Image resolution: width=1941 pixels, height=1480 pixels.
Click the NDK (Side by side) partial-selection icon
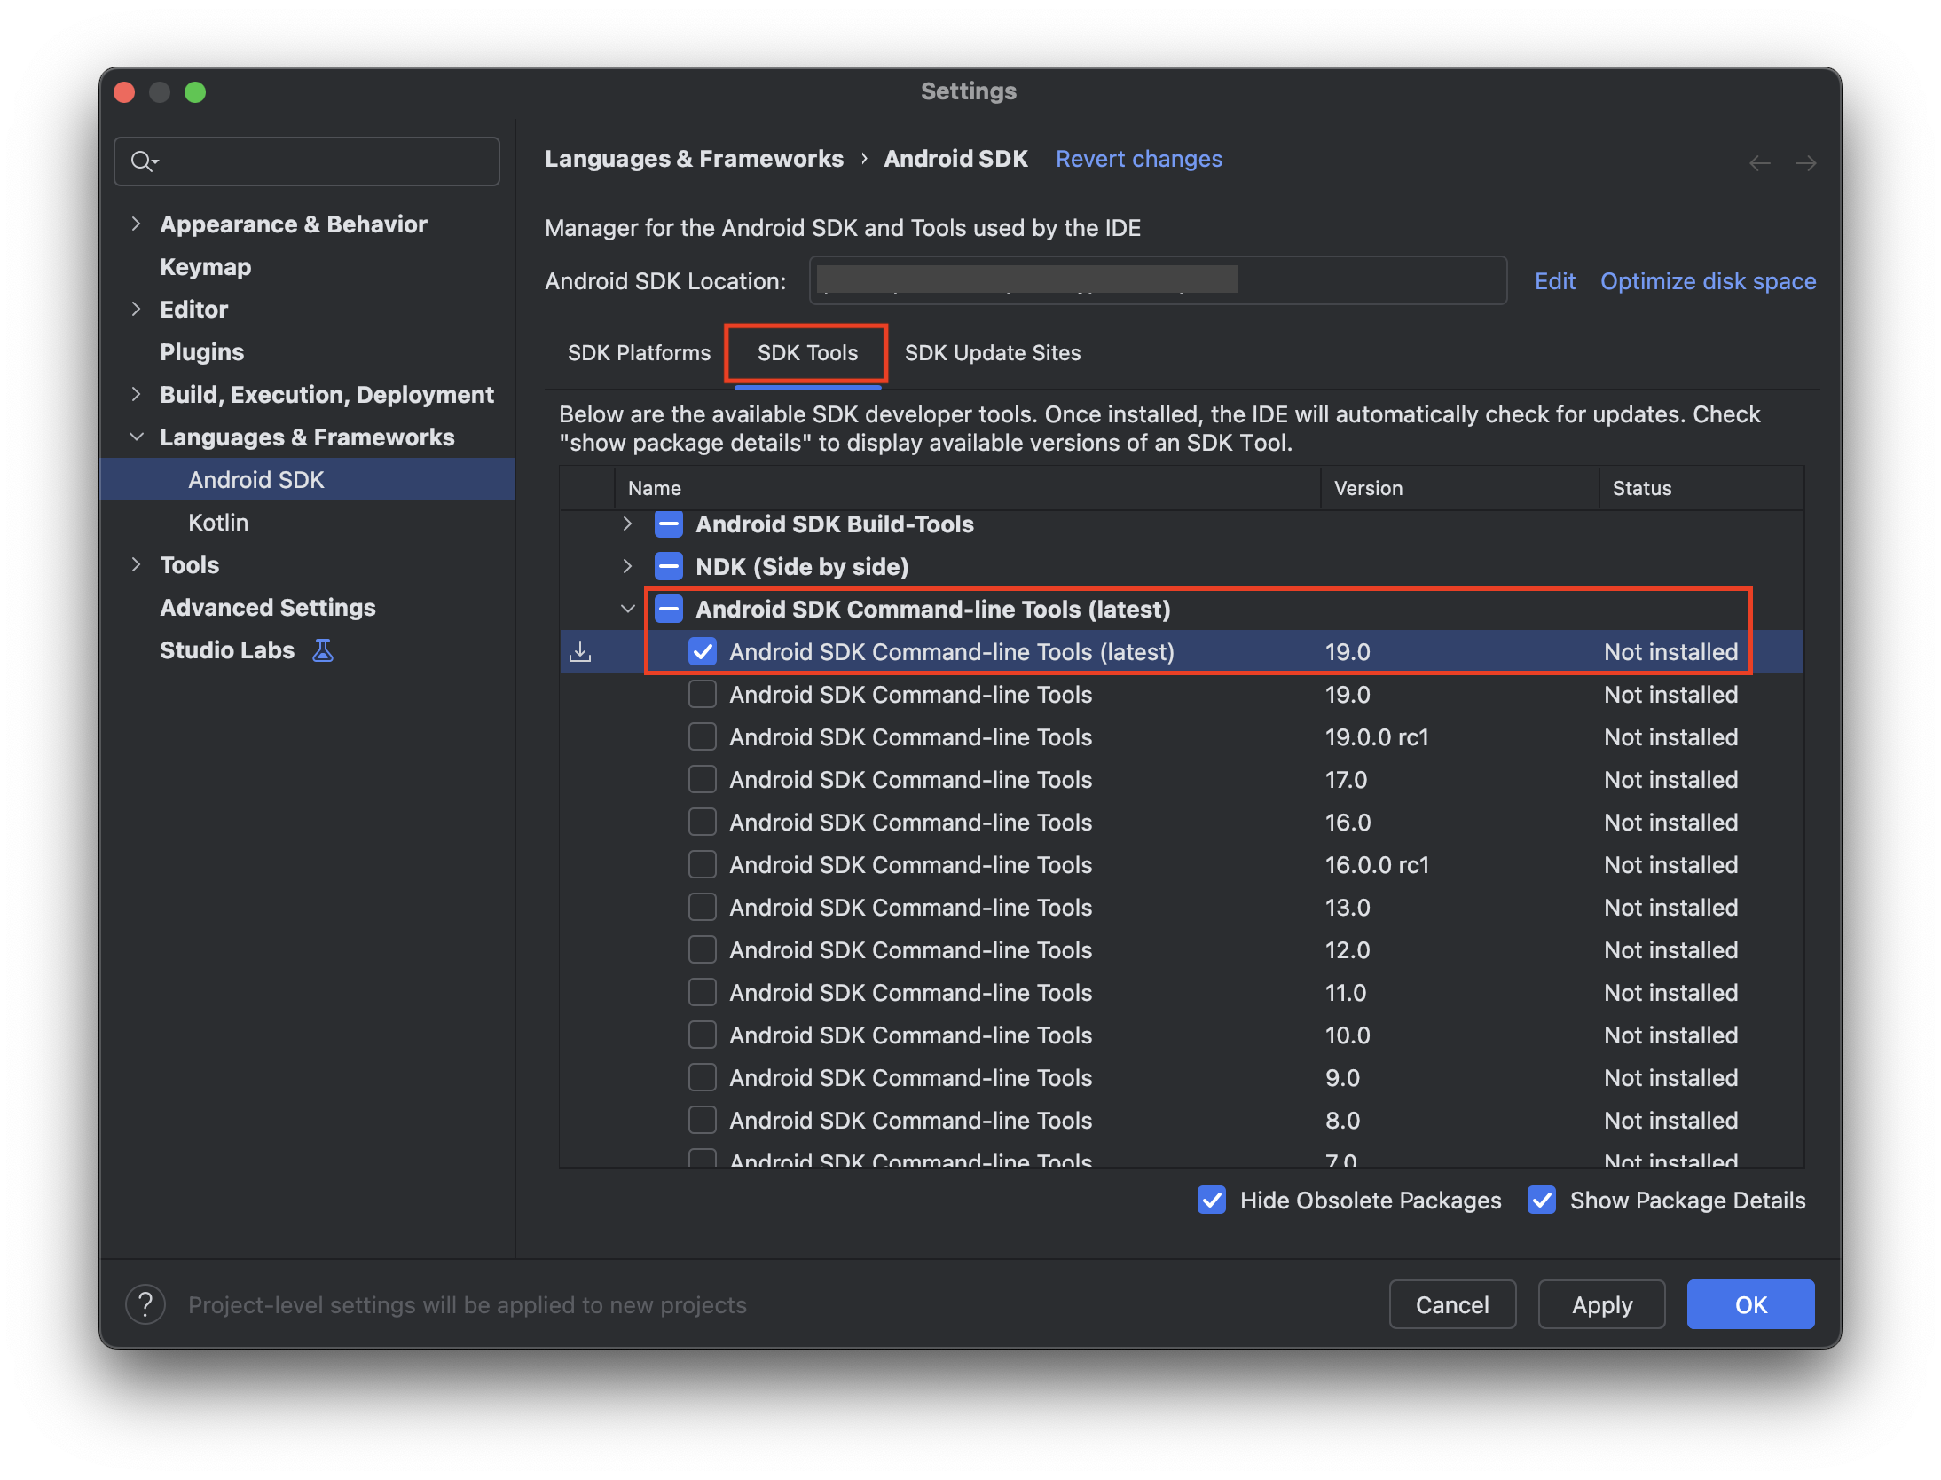tap(668, 567)
